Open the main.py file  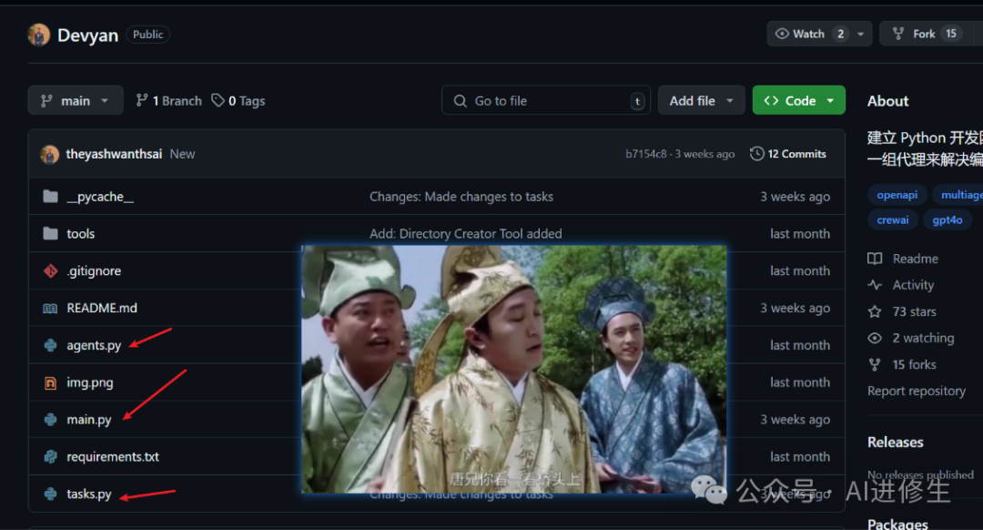tap(89, 419)
